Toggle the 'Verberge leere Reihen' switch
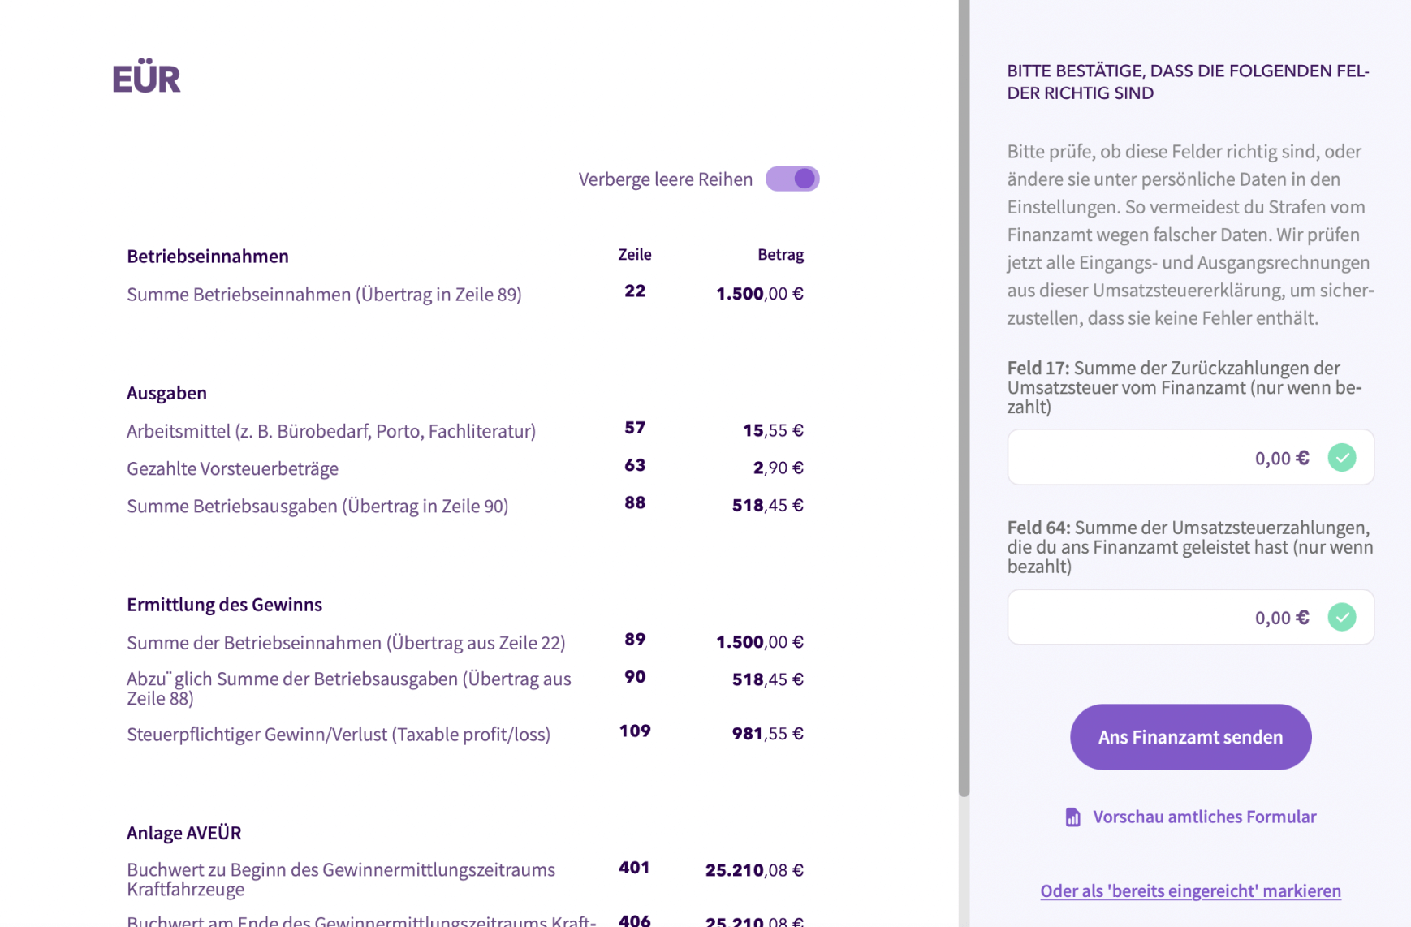 [792, 179]
